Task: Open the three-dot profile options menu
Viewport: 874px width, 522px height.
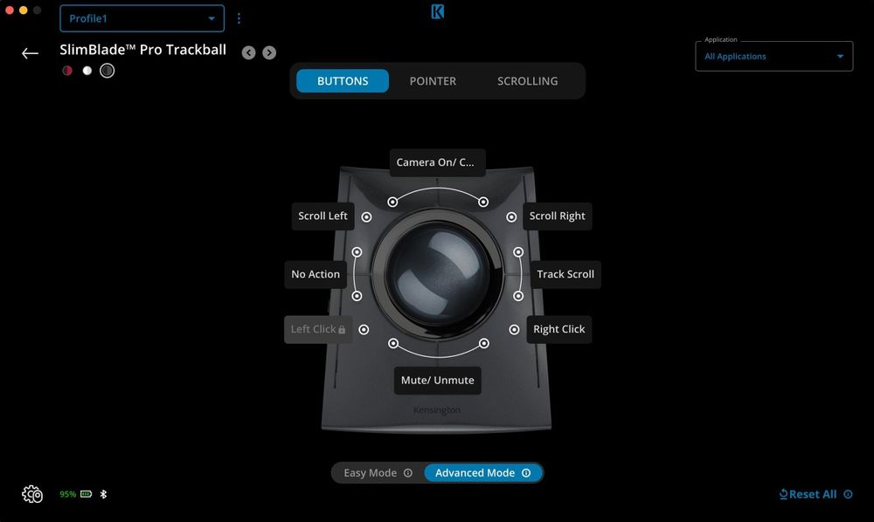Action: click(x=239, y=18)
